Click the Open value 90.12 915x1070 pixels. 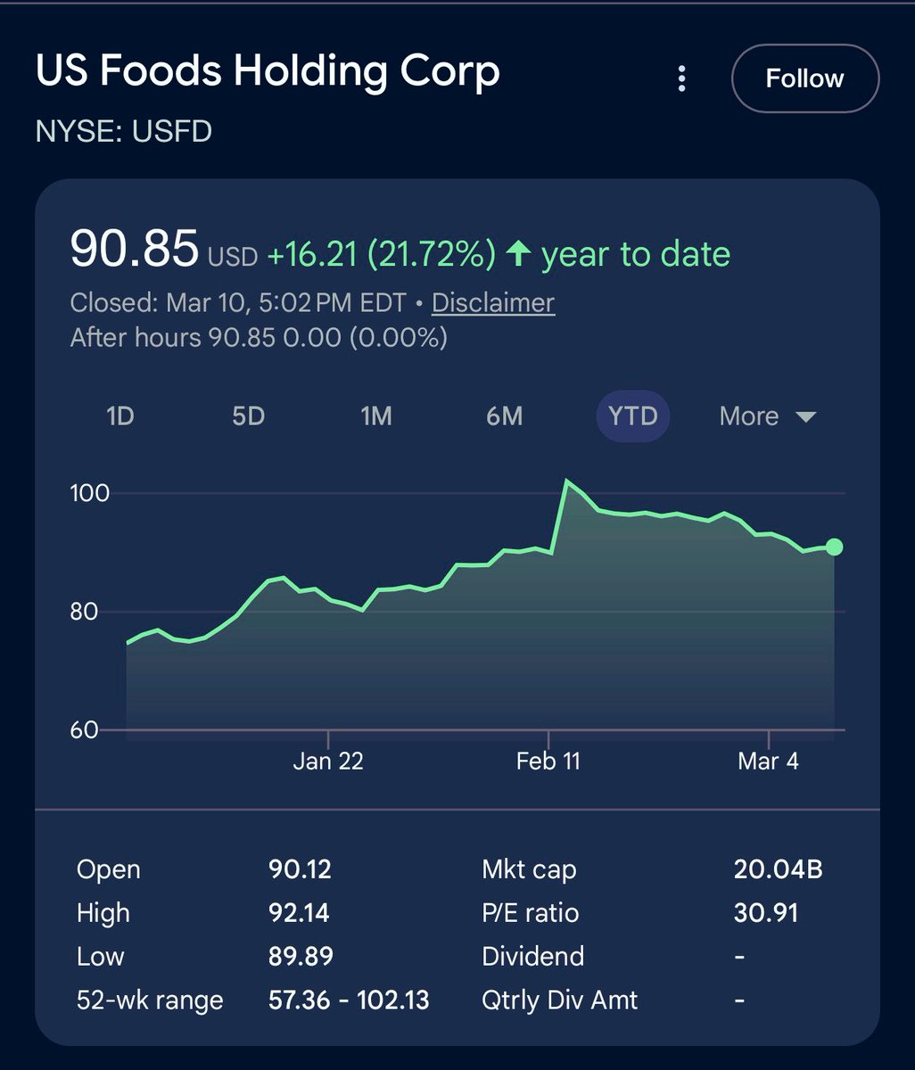click(300, 869)
